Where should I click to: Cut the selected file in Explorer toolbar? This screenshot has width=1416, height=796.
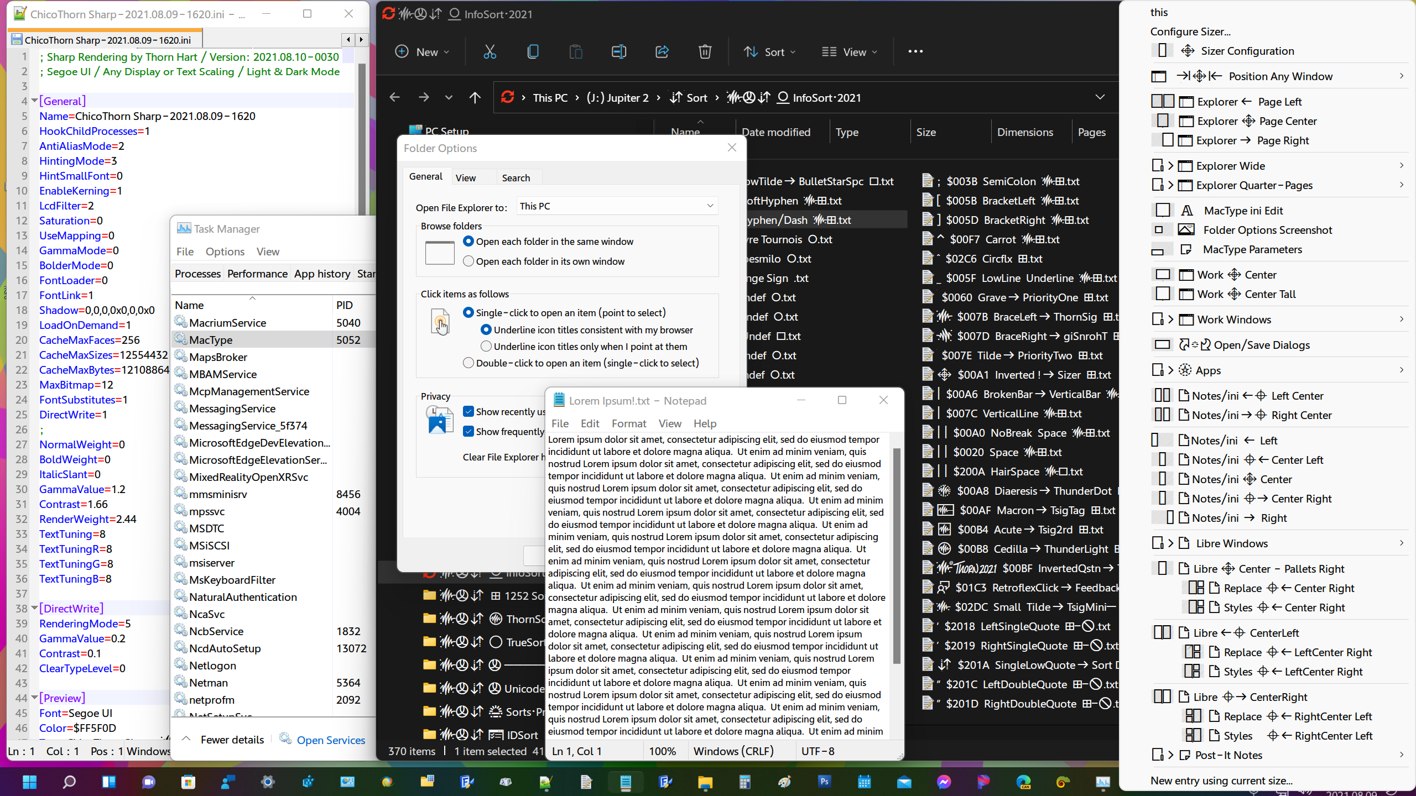tap(490, 51)
